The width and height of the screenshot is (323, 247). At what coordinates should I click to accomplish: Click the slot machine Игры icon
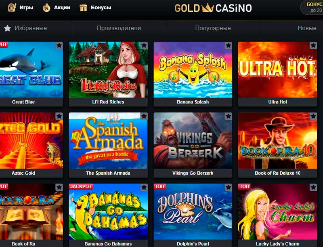[12, 7]
